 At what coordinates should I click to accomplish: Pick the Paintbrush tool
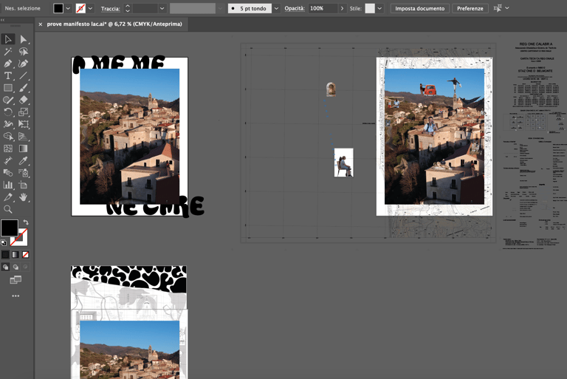tap(23, 88)
